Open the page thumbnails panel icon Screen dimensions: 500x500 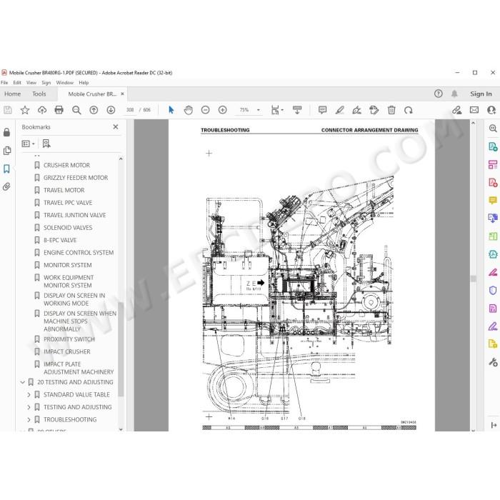7,151
